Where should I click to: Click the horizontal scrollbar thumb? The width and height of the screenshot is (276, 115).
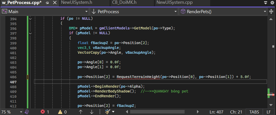point(157,112)
